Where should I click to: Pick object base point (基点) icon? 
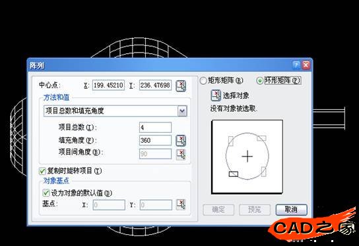click(181, 205)
